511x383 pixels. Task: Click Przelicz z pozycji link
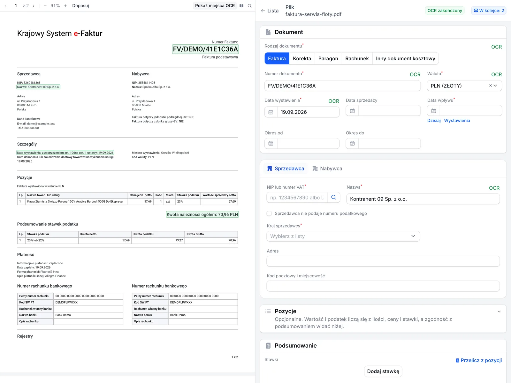(479, 360)
